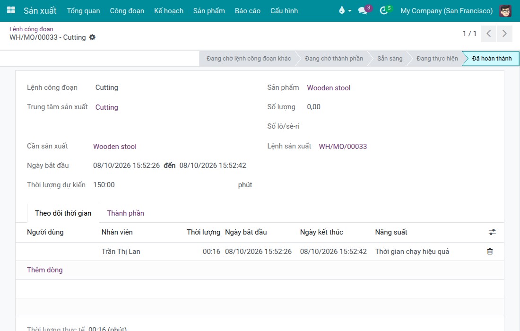Open the Cutting work center link

[x=107, y=107]
